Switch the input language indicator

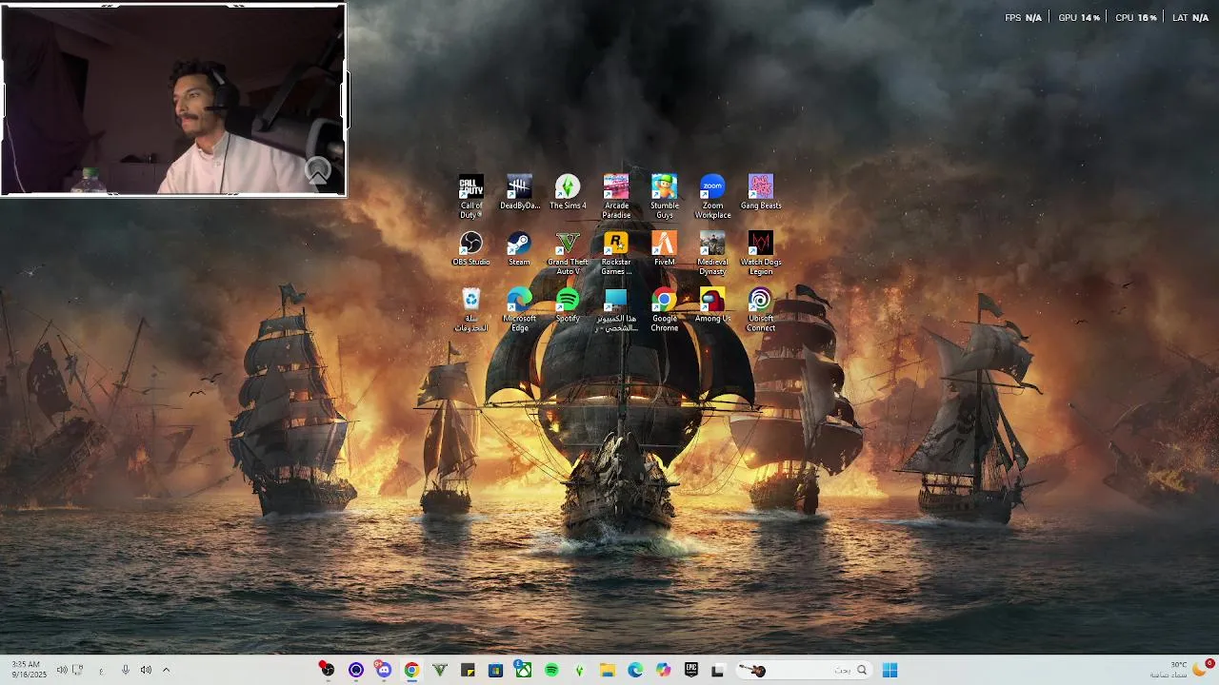(101, 670)
